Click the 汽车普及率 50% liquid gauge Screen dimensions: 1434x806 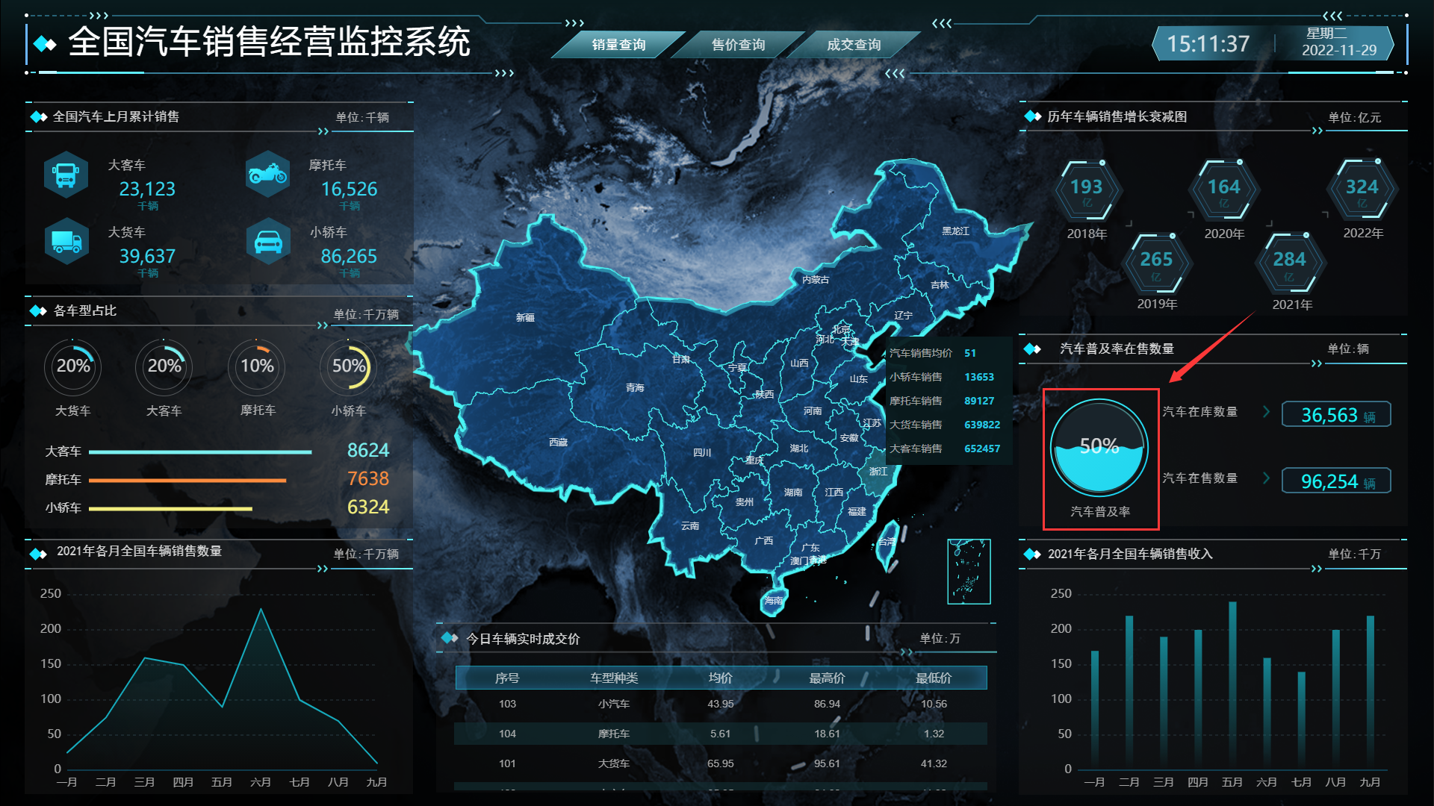pyautogui.click(x=1099, y=448)
